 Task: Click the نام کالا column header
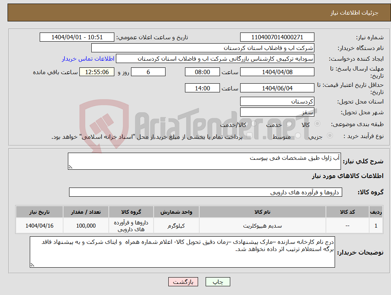[262, 212]
